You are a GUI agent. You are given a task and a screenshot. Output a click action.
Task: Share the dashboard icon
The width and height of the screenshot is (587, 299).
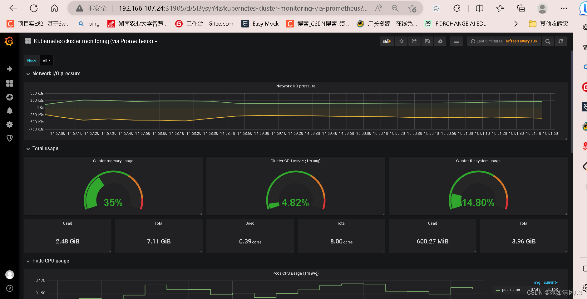tap(414, 41)
